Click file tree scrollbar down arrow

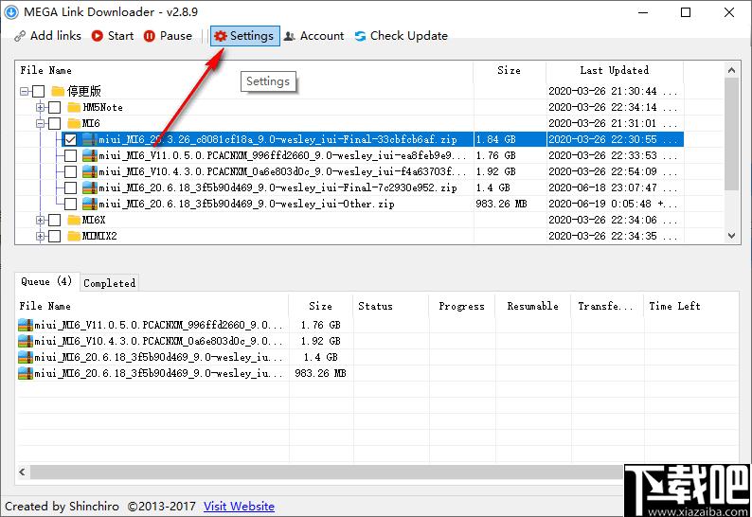[731, 236]
